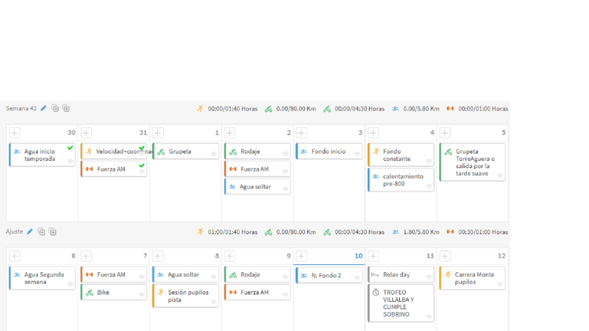
Task: Click the bed icon on Relax day
Action: [x=375, y=275]
